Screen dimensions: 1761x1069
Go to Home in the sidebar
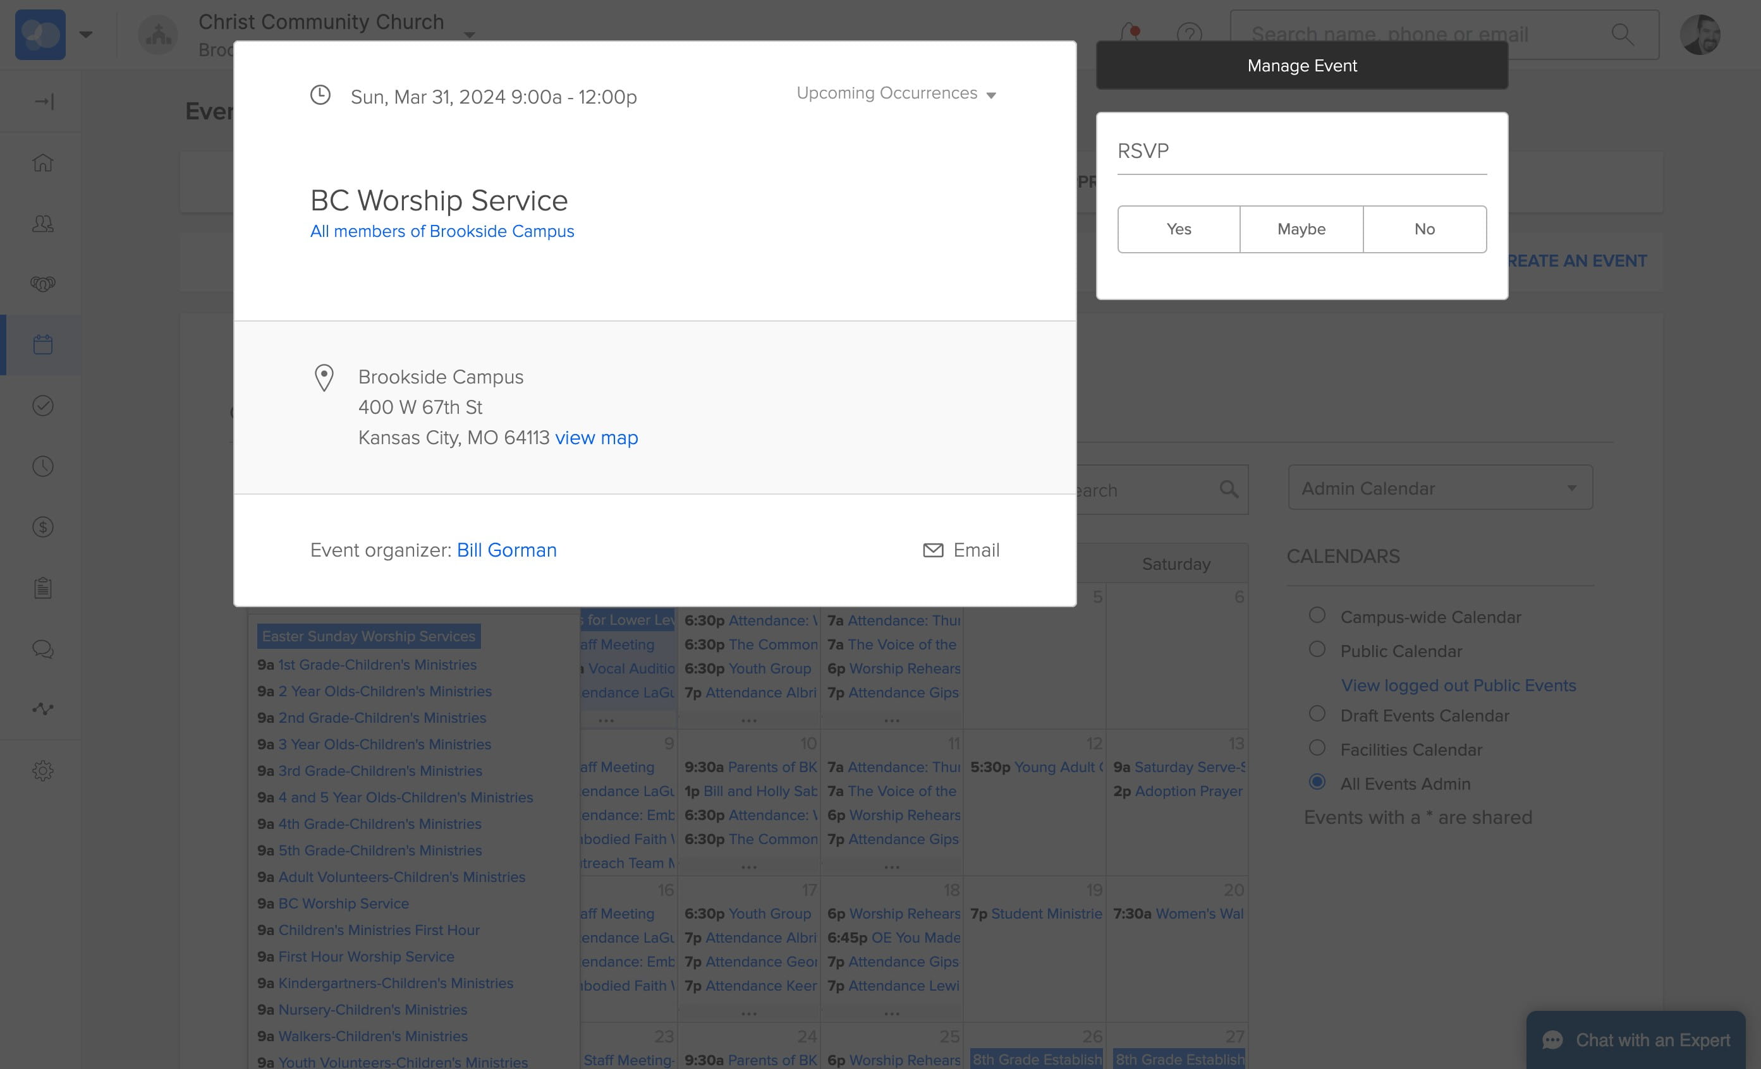[x=43, y=162]
